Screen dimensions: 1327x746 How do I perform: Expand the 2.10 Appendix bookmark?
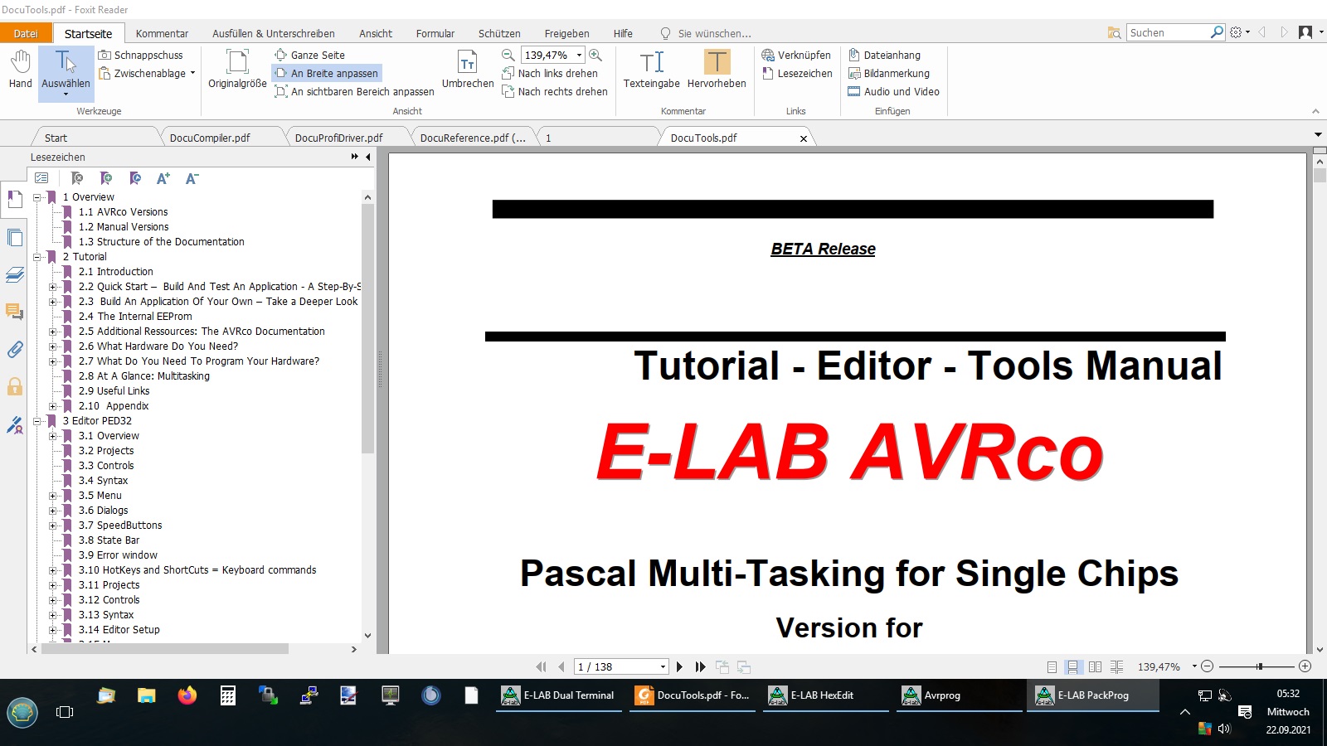click(x=53, y=406)
